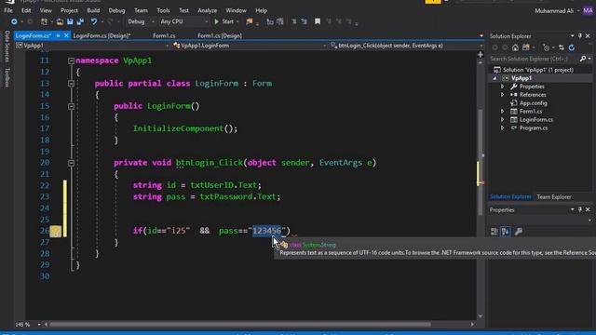Open the File menu
The image size is (596, 335).
(x=8, y=10)
